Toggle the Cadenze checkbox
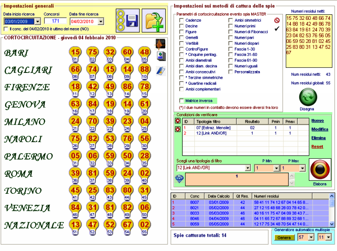 tap(181, 20)
